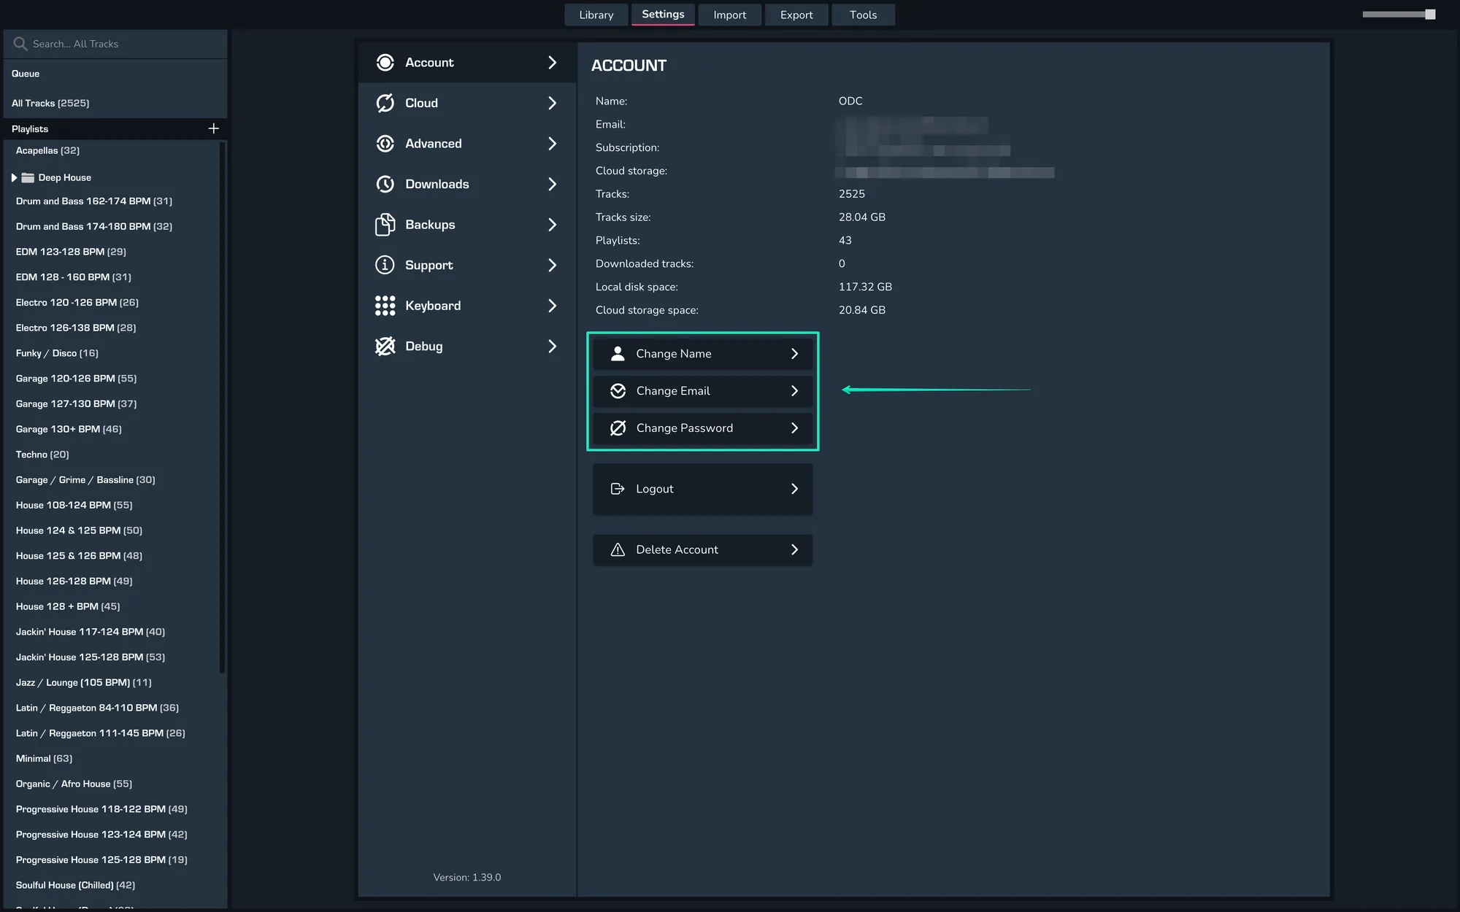1460x912 pixels.
Task: Select the Techno (20) playlist
Action: (42, 455)
